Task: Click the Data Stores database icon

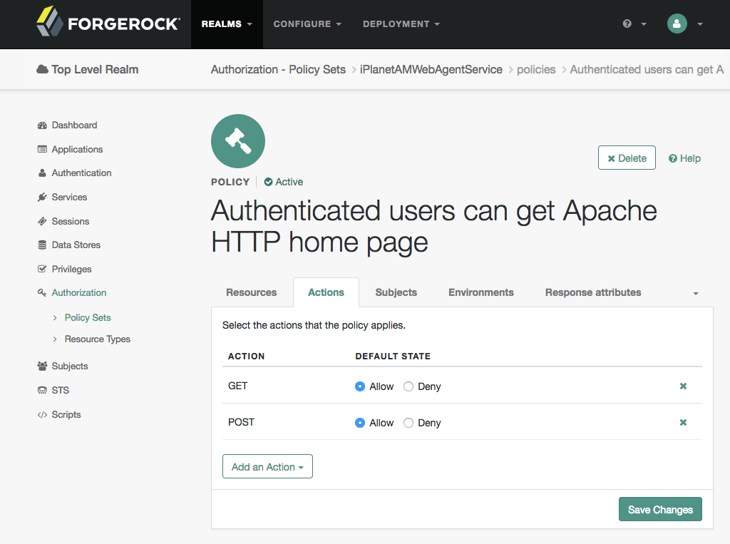Action: point(42,245)
